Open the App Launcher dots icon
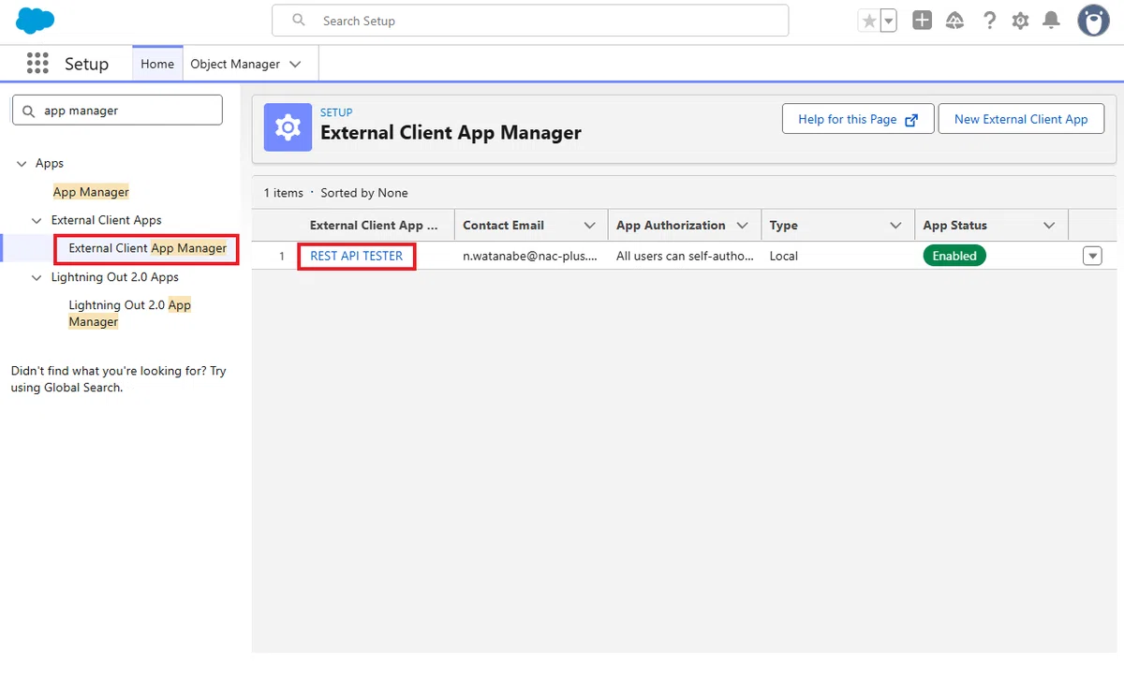Viewport: 1124px width, 678px height. pyautogui.click(x=37, y=64)
